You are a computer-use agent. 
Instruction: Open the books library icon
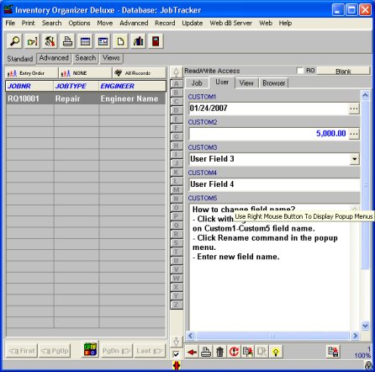(x=138, y=41)
